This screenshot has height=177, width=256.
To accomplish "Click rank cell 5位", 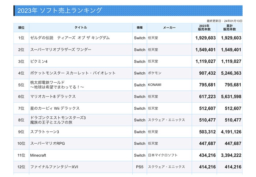I will tap(21, 85).
